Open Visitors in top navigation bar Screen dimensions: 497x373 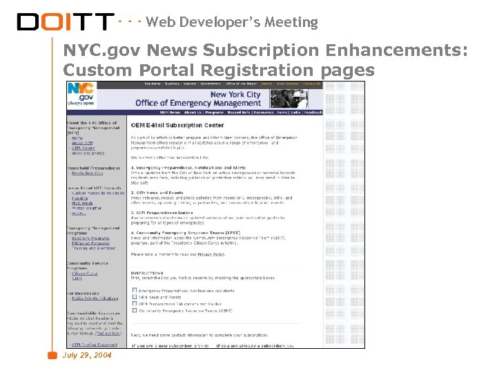190,84
